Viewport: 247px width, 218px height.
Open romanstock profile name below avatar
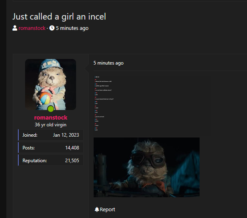click(x=51, y=118)
